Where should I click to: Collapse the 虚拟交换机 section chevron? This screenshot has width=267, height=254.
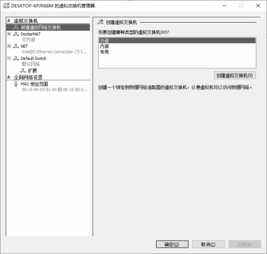coord(9,21)
